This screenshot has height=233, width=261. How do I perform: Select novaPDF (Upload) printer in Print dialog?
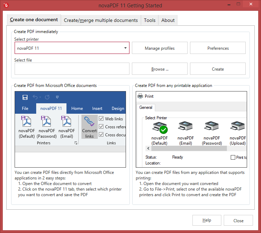(x=238, y=134)
